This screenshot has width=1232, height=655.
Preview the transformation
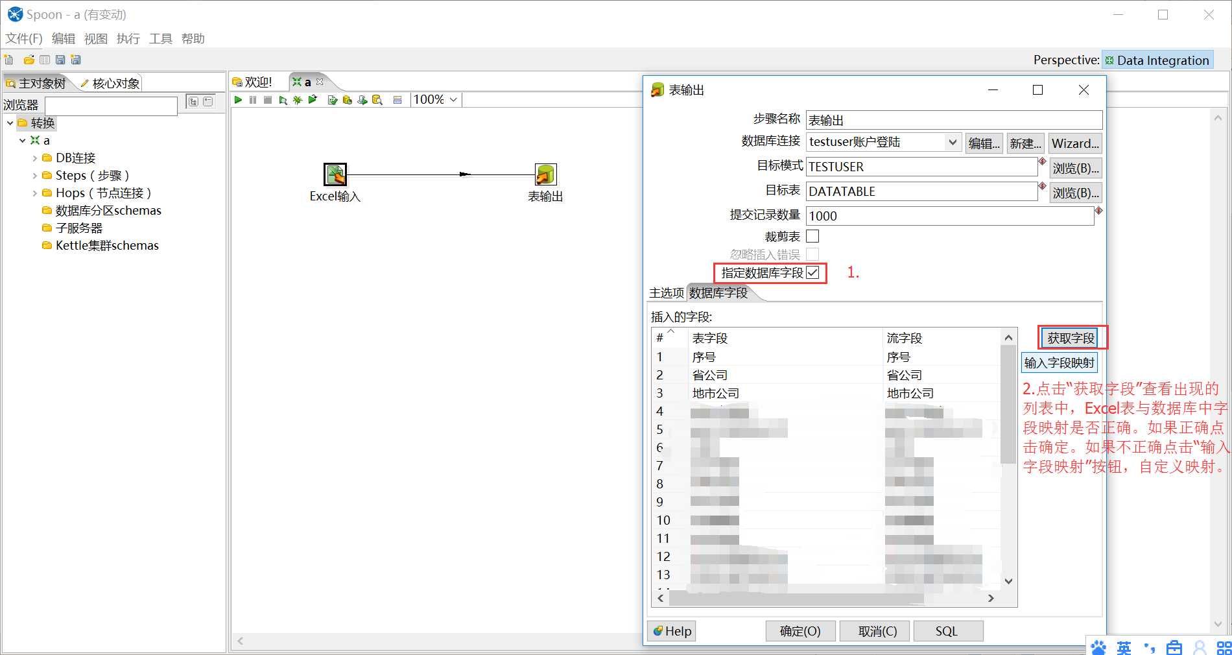(283, 100)
